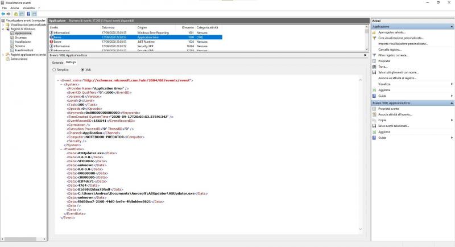Screen dimensions: 455x247
Task: Click the Proprietà action icon
Action: pyautogui.click(x=374, y=61)
